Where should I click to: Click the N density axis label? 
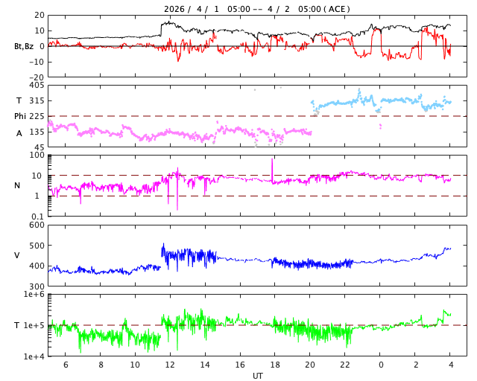click(x=17, y=185)
